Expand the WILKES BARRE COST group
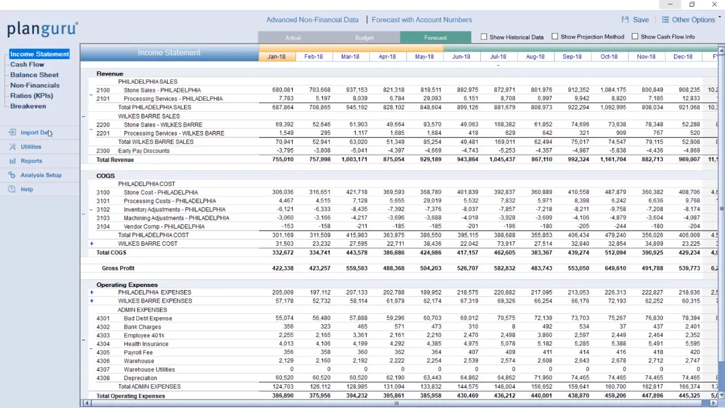The height and width of the screenshot is (408, 725). 92,244
